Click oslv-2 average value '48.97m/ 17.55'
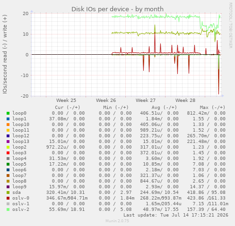The width and height of the screenshot is (235, 226). tap(161, 209)
